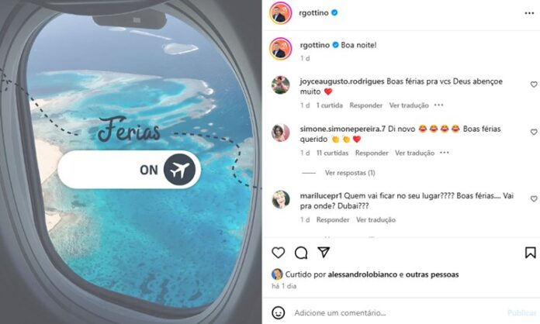Like joyceaugusto.rodrigues comment heart
The height and width of the screenshot is (324, 540).
534,84
